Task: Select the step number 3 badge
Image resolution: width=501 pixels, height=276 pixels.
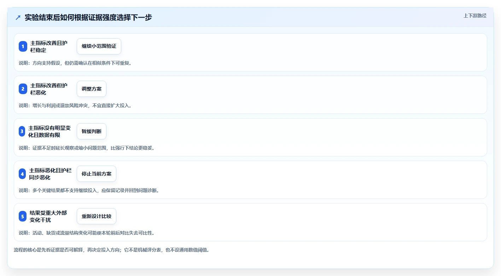Action: [x=22, y=131]
